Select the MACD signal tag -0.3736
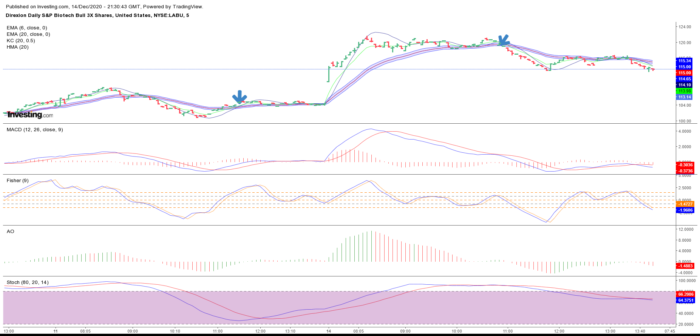The image size is (700, 336). pos(685,171)
